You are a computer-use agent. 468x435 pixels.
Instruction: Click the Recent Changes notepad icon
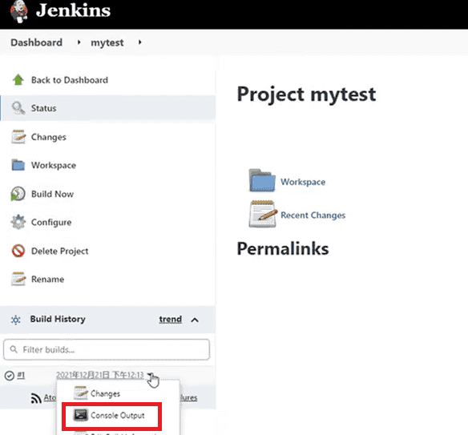(263, 214)
